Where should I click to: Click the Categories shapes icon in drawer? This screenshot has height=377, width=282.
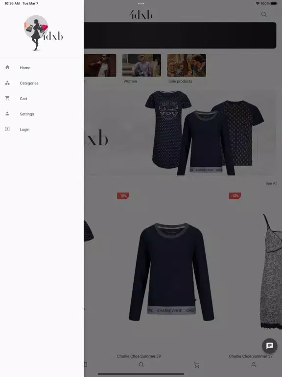[x=7, y=83]
